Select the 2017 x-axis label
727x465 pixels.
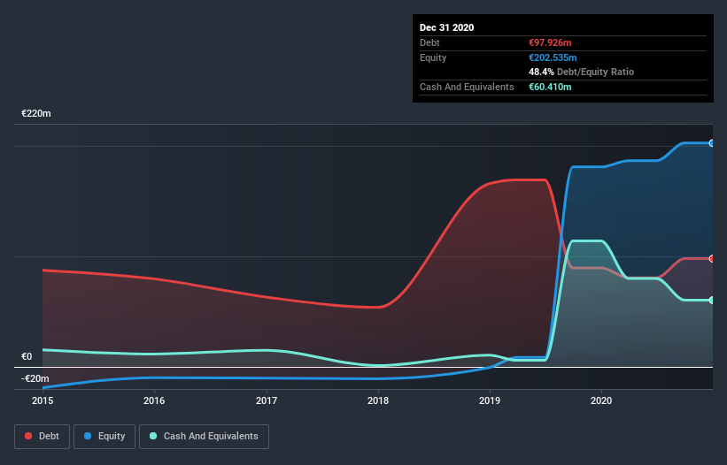(267, 400)
